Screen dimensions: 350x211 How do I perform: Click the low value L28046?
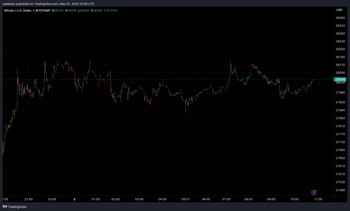(x=83, y=10)
